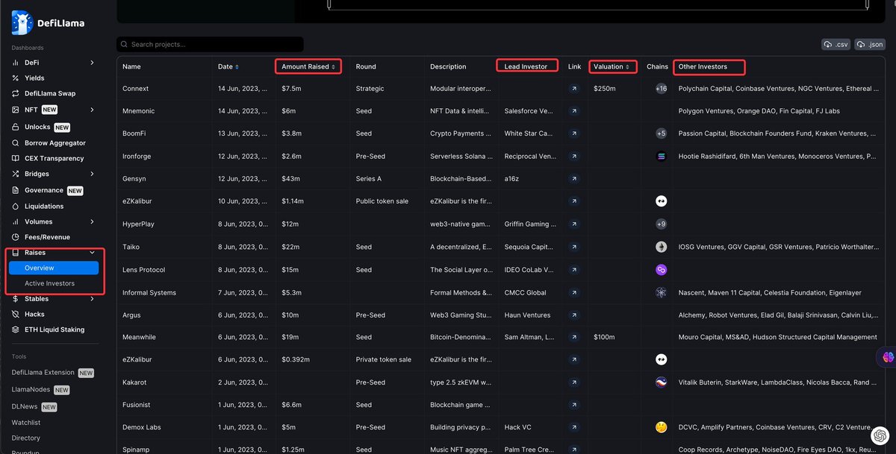The image size is (896, 454).
Task: Download the table as .json
Action: (x=870, y=45)
